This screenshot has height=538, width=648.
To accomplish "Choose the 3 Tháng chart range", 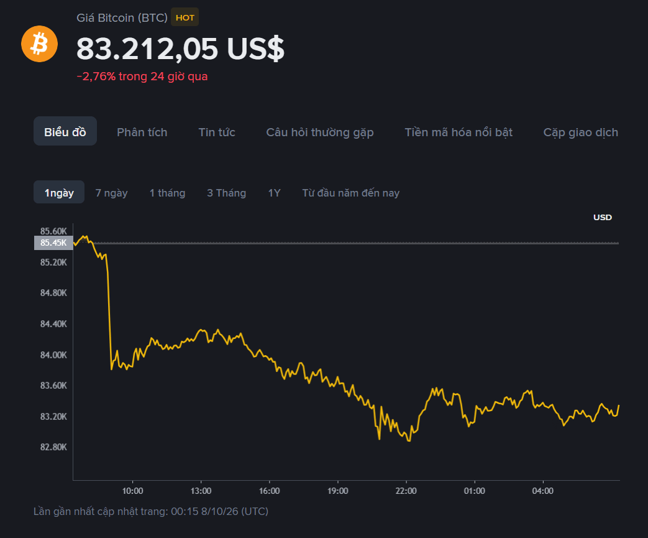I will point(226,193).
